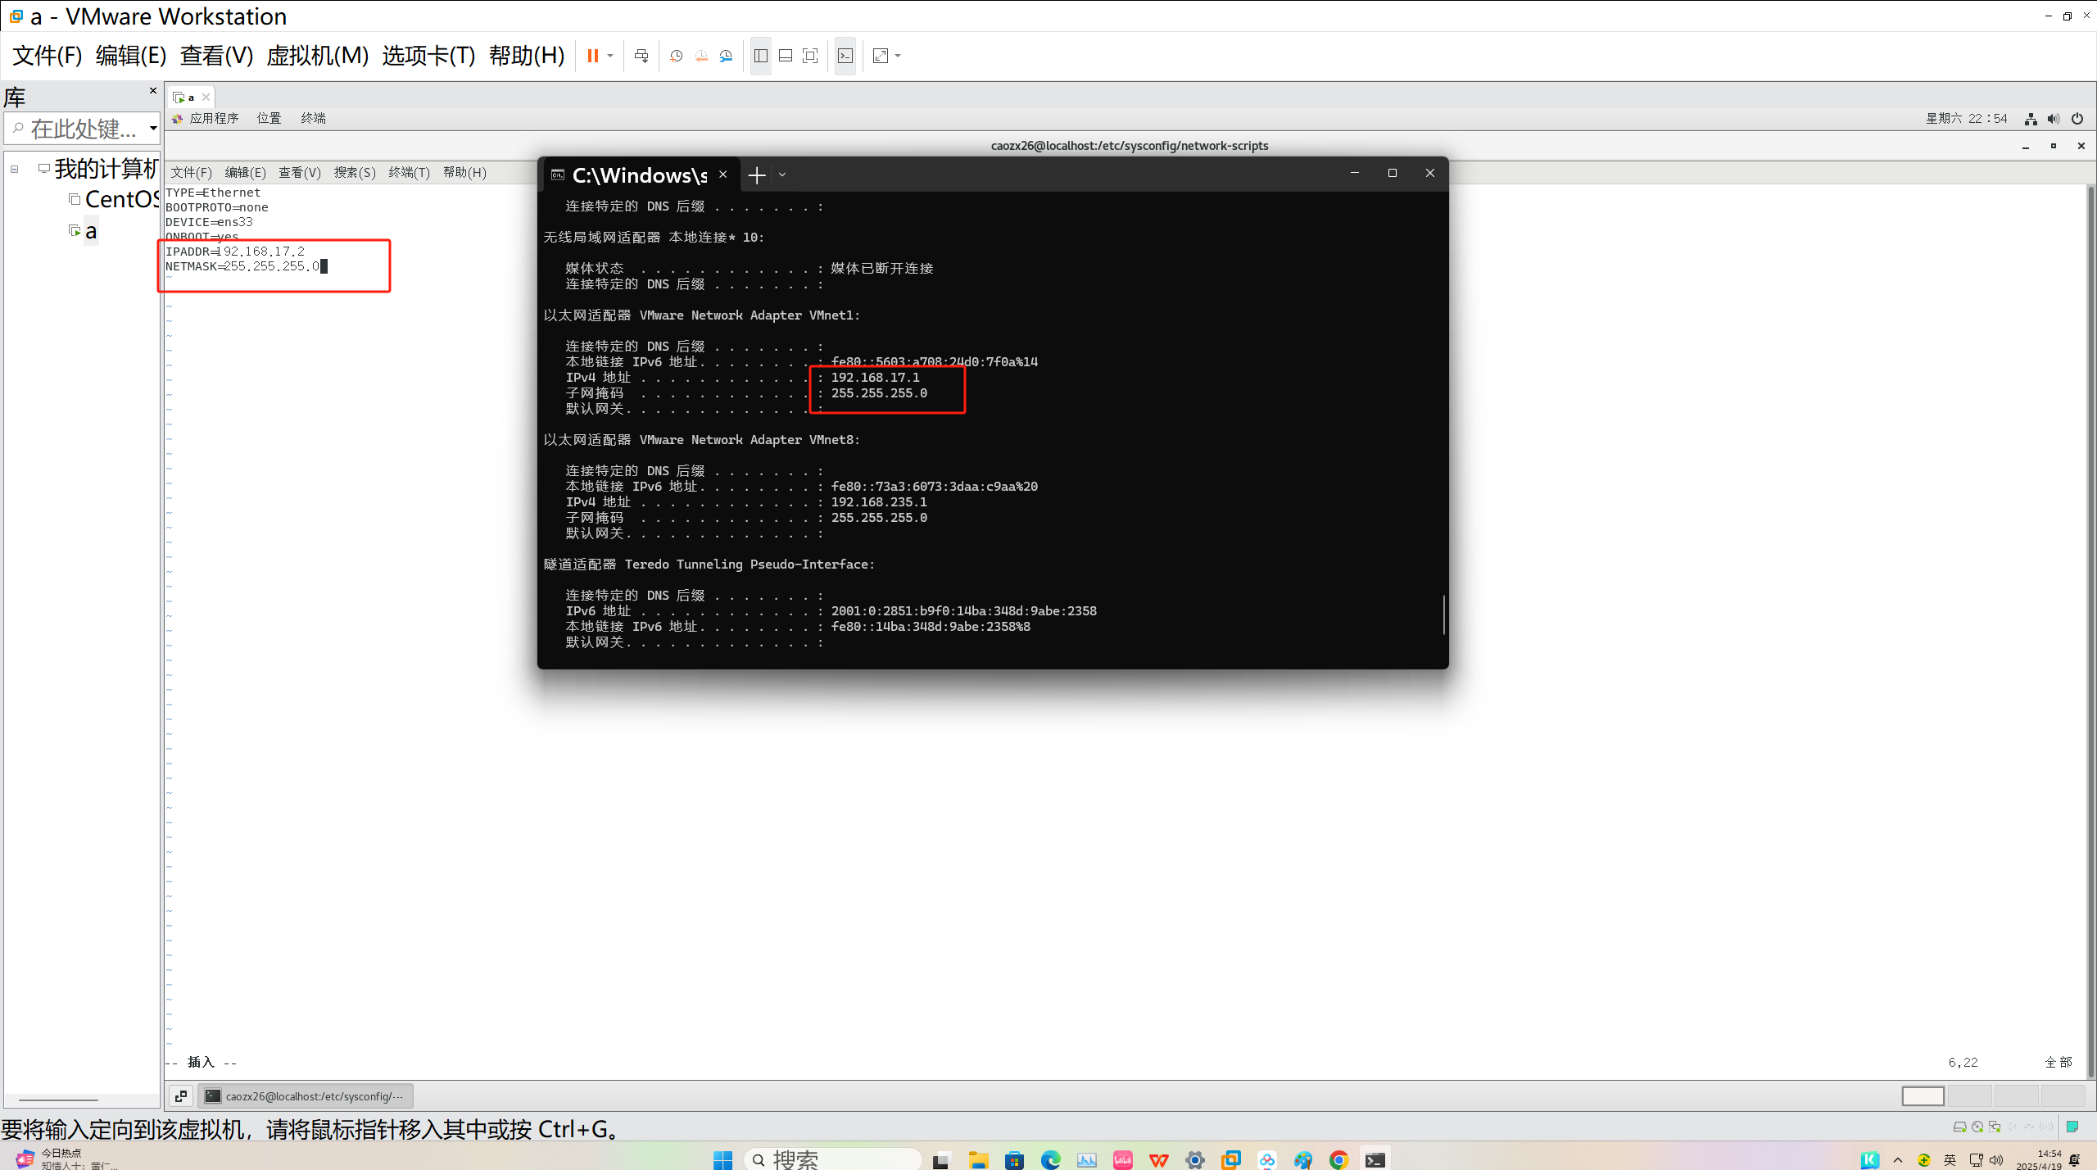Open a new tab in Windows Terminal

click(756, 175)
